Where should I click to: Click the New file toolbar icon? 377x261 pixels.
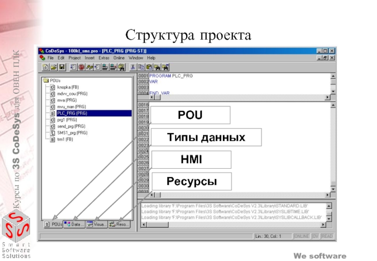coord(45,67)
